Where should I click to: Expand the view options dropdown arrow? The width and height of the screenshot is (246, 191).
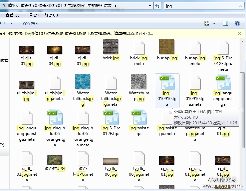214,24
